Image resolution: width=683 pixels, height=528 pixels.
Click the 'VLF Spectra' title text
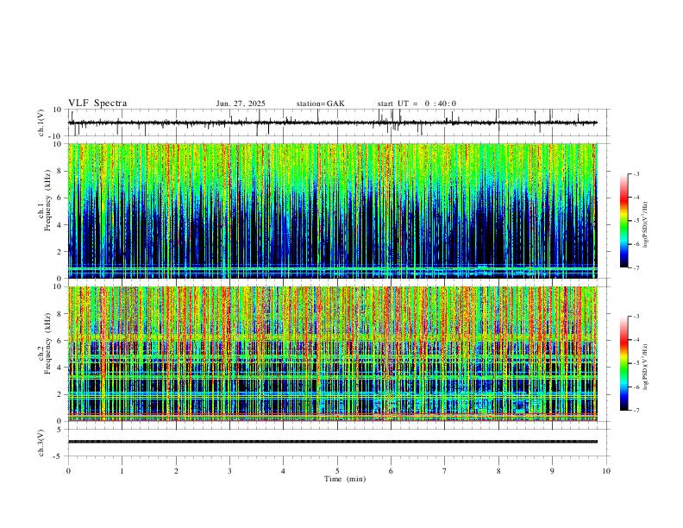97,104
